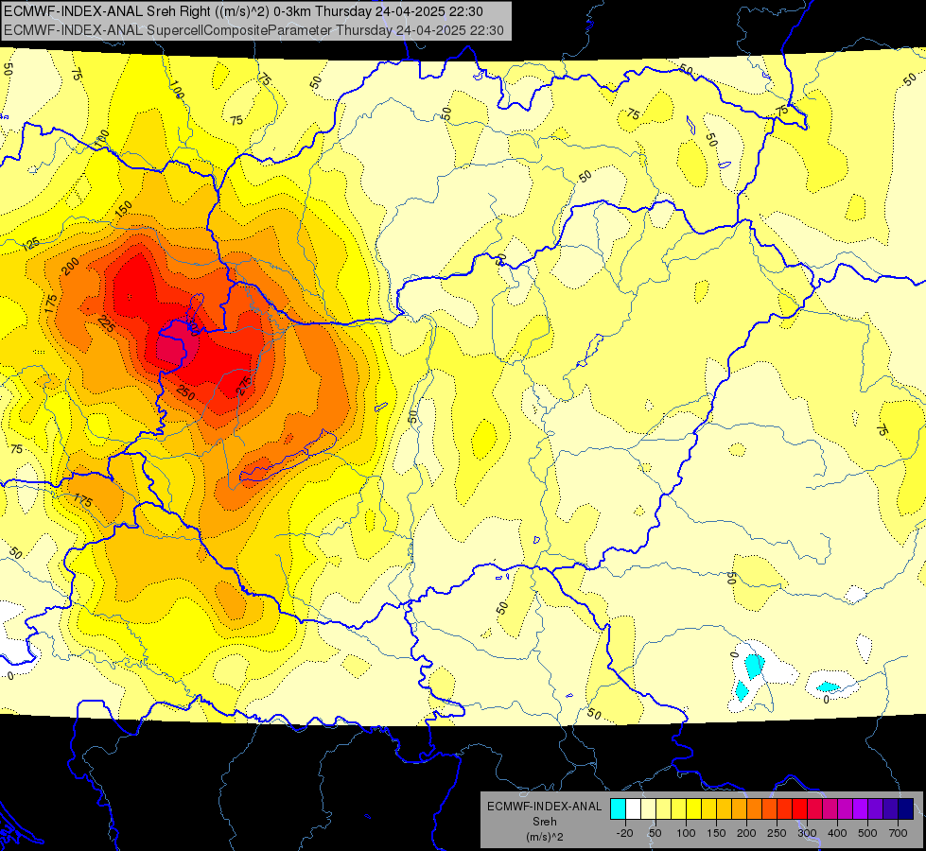Click the legend tick label 300
Screen dimensions: 926x851
808,833
